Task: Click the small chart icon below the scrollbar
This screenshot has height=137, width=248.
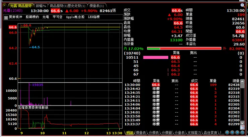Action: 242,127
